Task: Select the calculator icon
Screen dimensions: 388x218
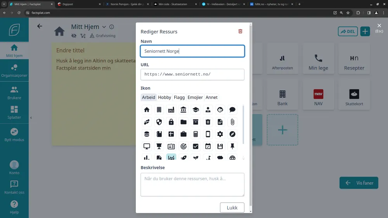Action: pos(196,134)
